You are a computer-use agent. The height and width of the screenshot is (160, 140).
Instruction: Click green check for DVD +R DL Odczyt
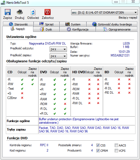pyautogui.click(x=55, y=114)
